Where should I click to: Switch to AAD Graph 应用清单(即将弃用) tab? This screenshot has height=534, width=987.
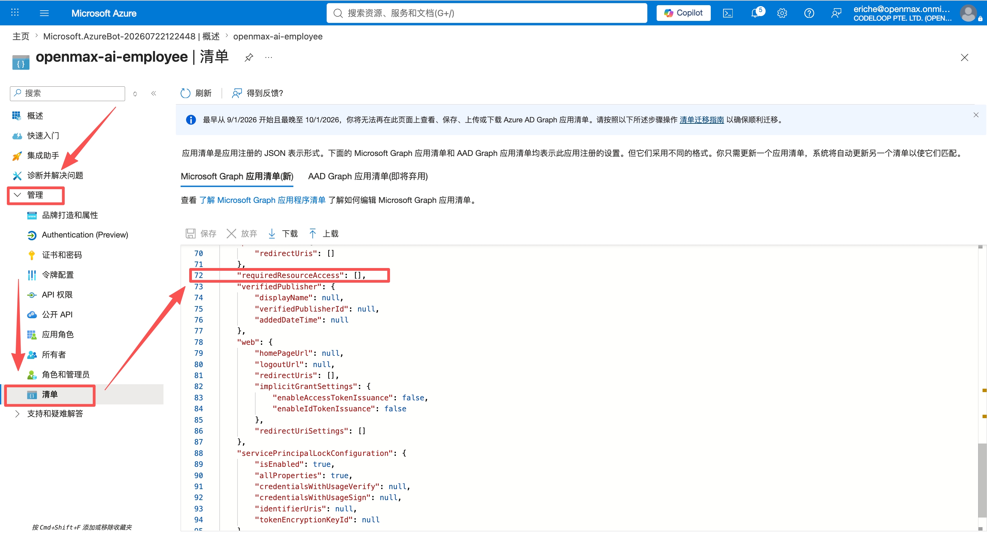click(368, 176)
